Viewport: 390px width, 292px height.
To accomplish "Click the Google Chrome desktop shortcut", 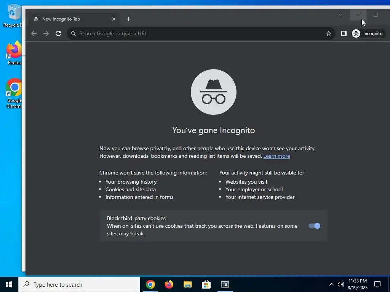I will tap(14, 94).
